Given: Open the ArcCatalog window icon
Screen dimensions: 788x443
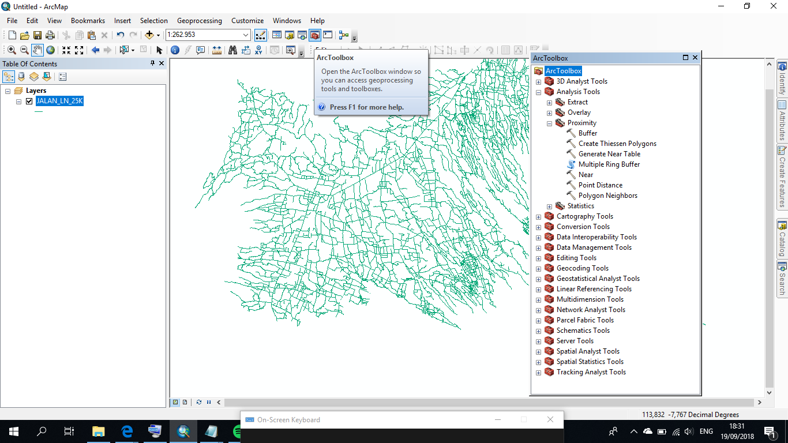Looking at the screenshot, I should click(x=289, y=35).
